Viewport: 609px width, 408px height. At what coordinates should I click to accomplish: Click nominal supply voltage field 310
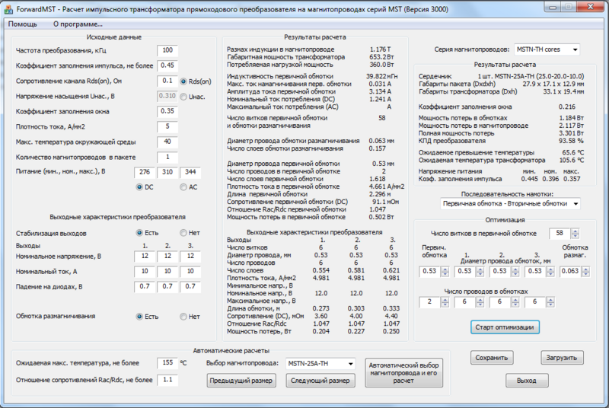(x=167, y=172)
